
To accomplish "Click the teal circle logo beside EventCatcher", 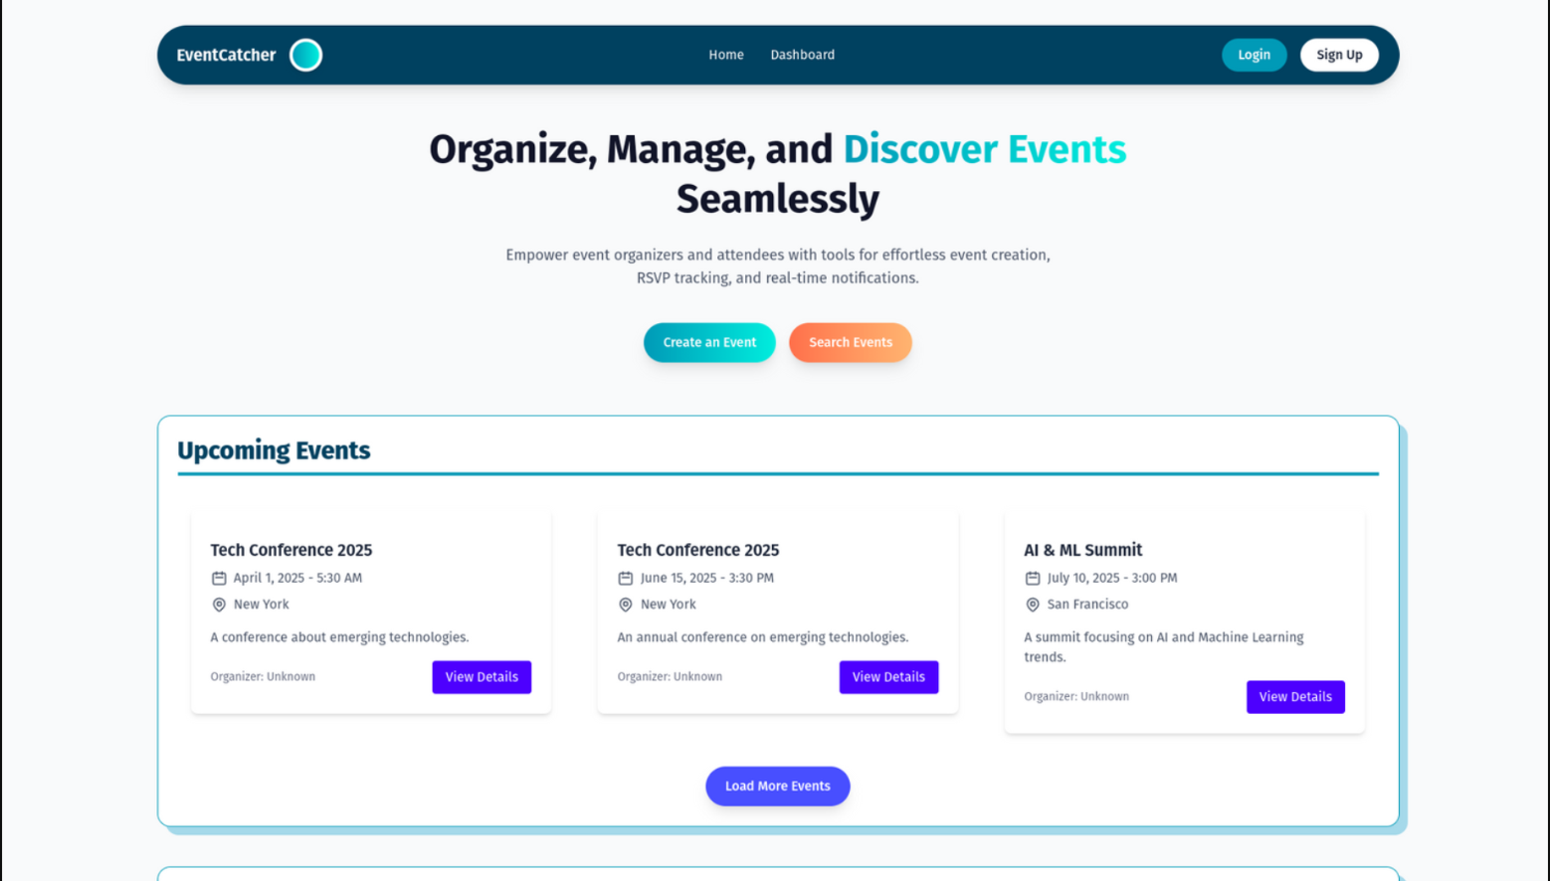I will [x=305, y=55].
